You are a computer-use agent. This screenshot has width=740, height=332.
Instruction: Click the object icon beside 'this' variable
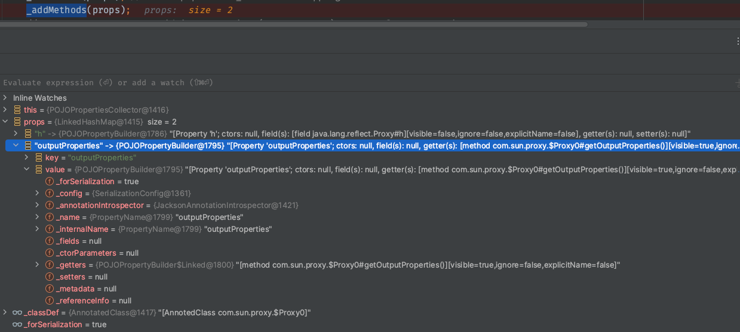(x=17, y=110)
